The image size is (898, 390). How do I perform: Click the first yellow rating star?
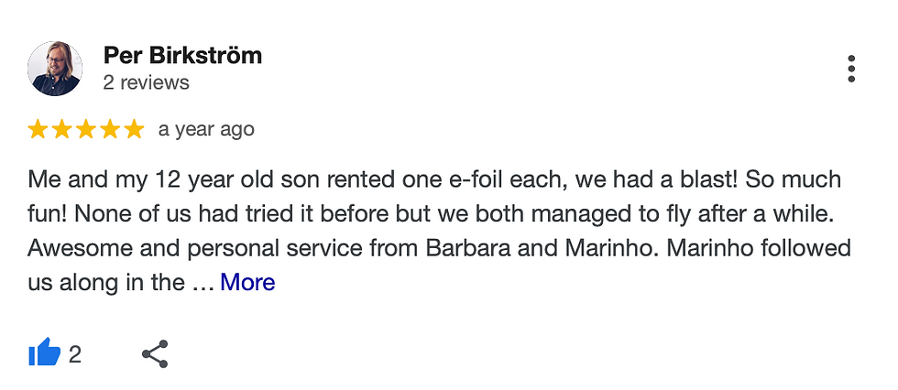pos(38,129)
